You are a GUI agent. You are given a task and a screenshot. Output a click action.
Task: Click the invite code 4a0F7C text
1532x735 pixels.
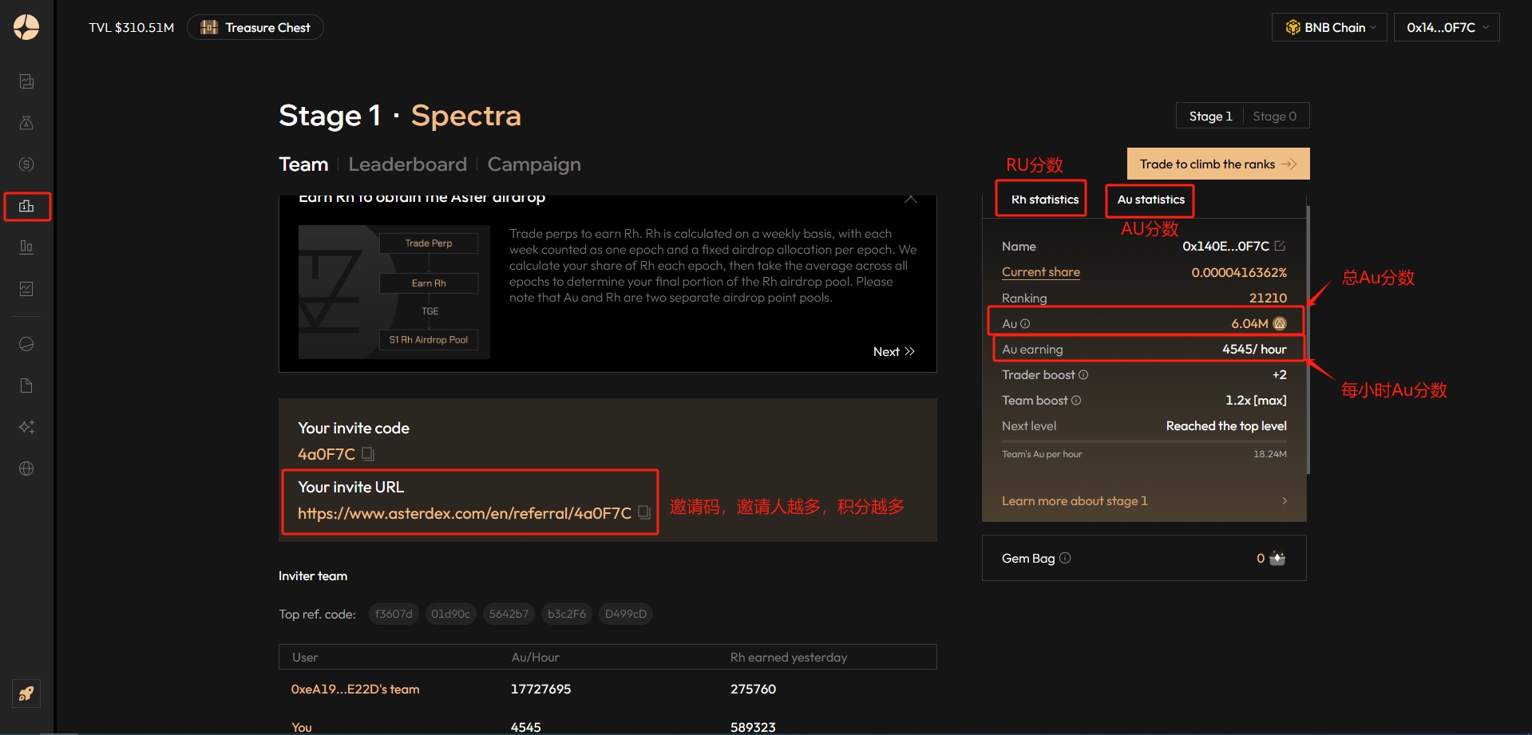(x=326, y=454)
